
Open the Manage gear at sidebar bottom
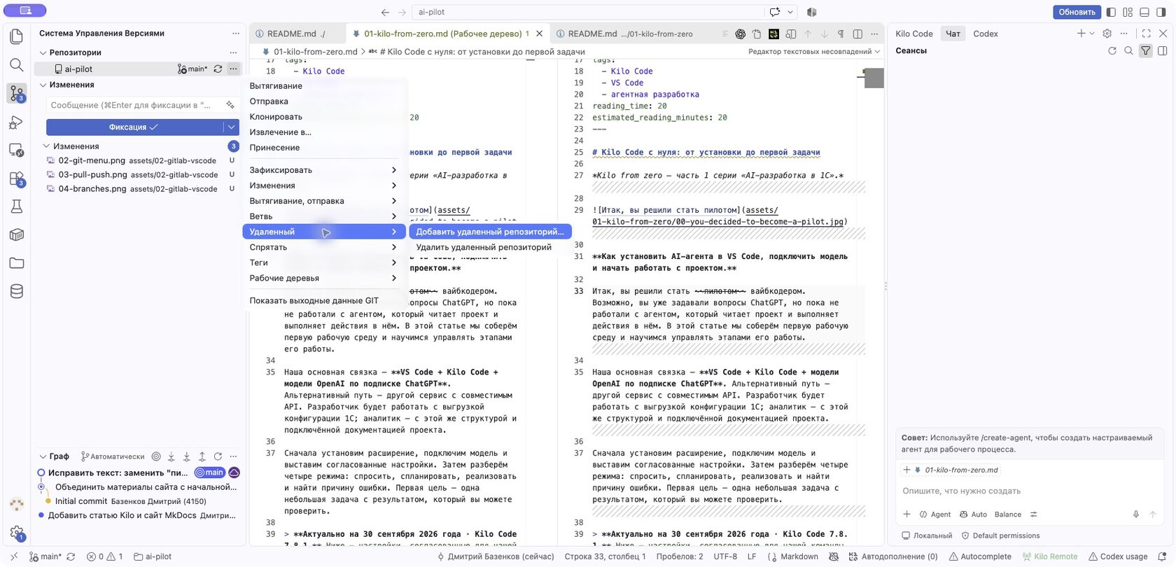point(17,533)
